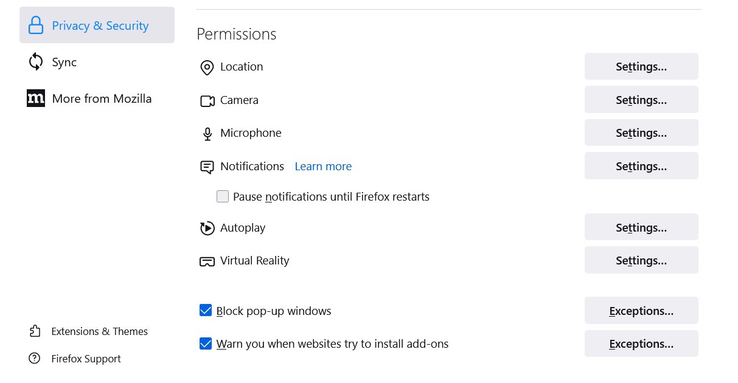Open Exceptions for pop-up blocking
This screenshot has width=738, height=383.
[x=641, y=311]
